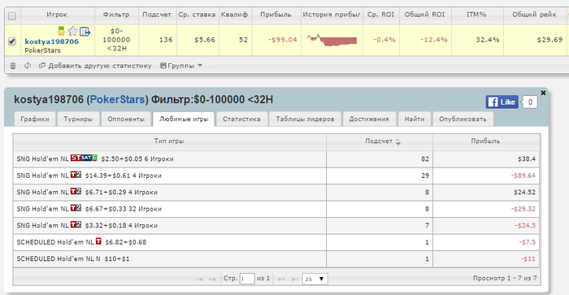Open the Опубликовать tab
Viewport: 569px width, 295px height.
pyautogui.click(x=463, y=119)
